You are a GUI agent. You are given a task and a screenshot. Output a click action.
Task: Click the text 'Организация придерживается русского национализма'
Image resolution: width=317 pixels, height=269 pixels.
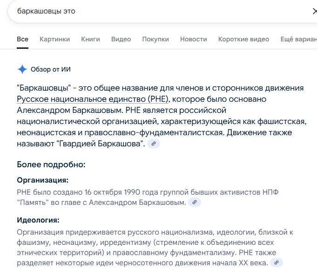point(115,232)
